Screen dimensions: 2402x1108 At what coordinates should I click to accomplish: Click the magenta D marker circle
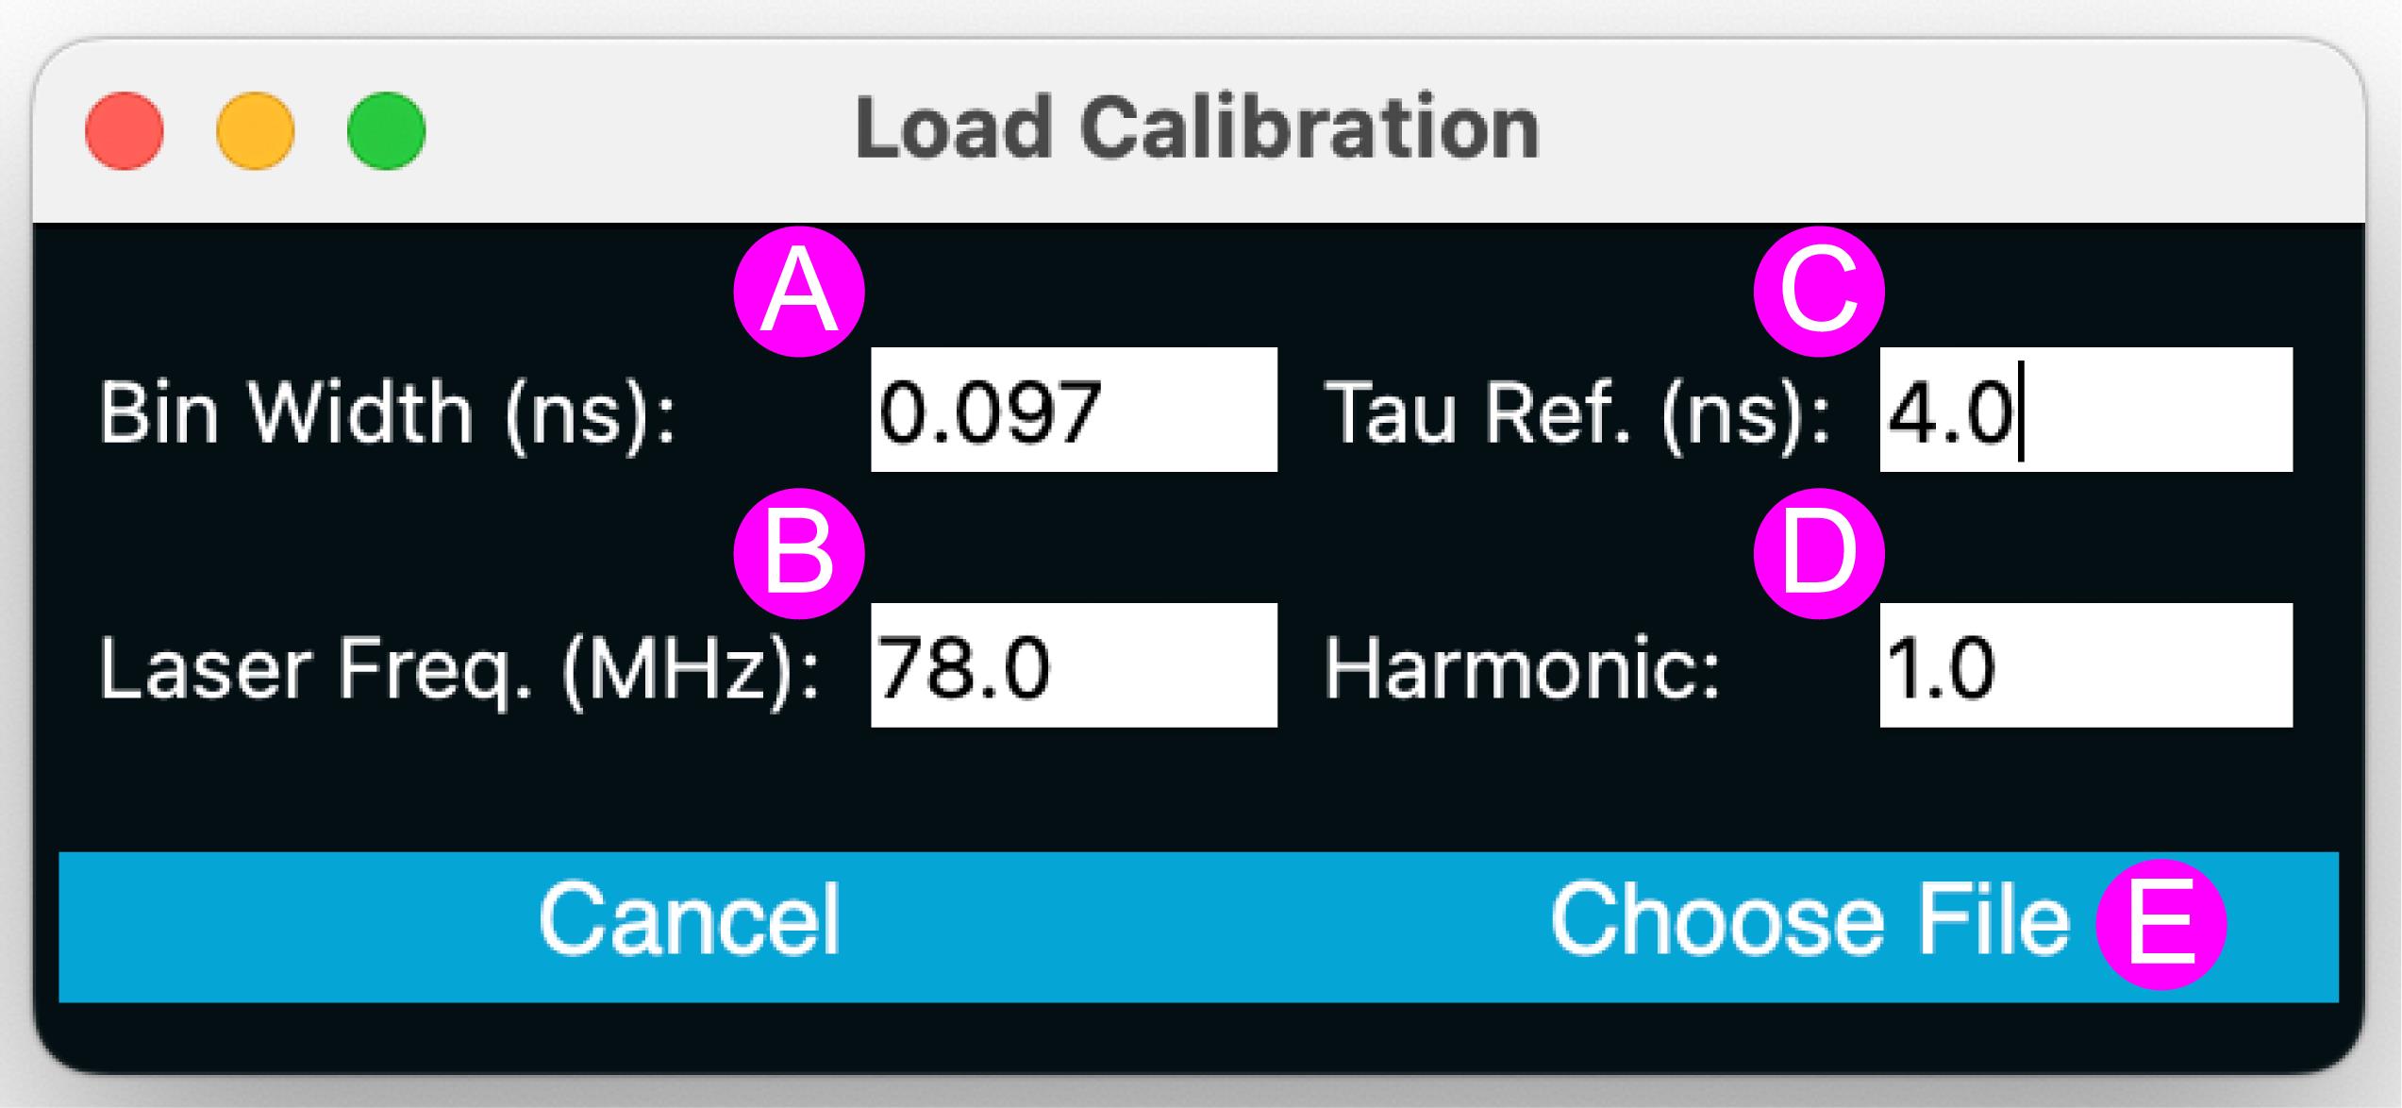click(x=1819, y=553)
